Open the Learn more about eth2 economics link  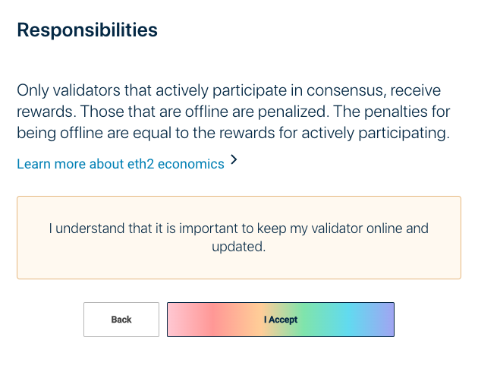coord(120,163)
